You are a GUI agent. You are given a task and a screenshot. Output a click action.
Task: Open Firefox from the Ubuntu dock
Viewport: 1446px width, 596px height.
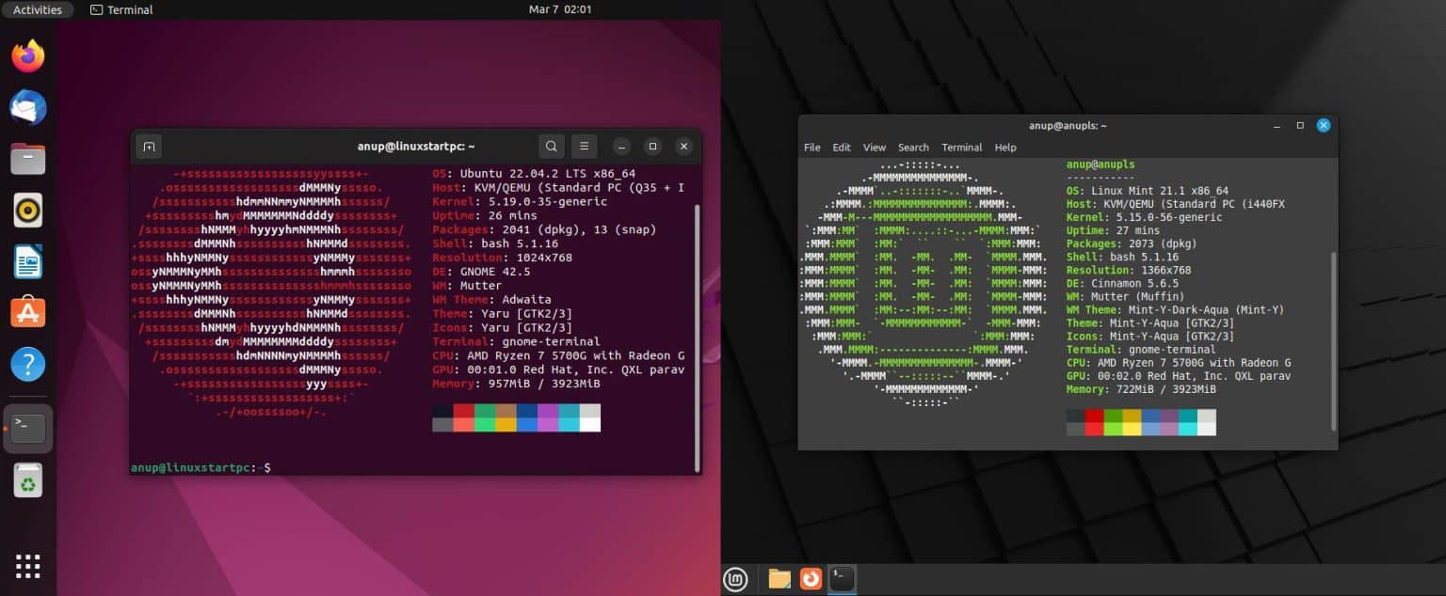pos(27,56)
